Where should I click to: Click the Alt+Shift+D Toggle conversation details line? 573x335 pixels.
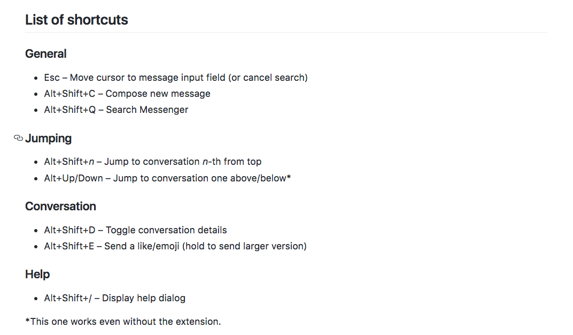click(136, 230)
